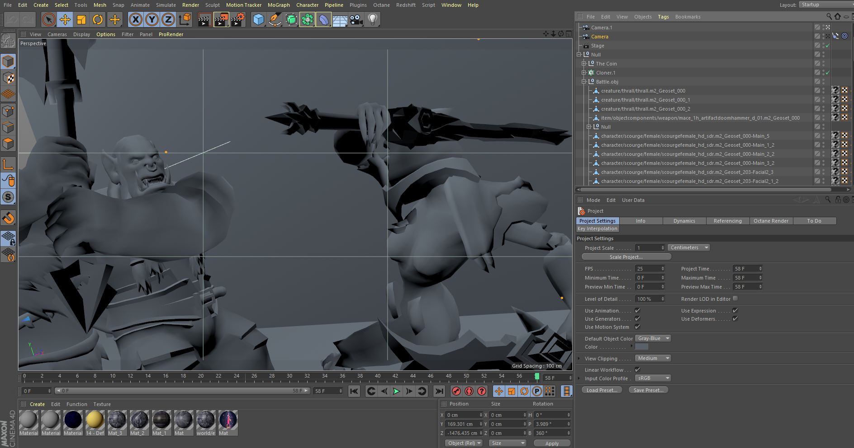Toggle Use Expression checkbox

[735, 310]
